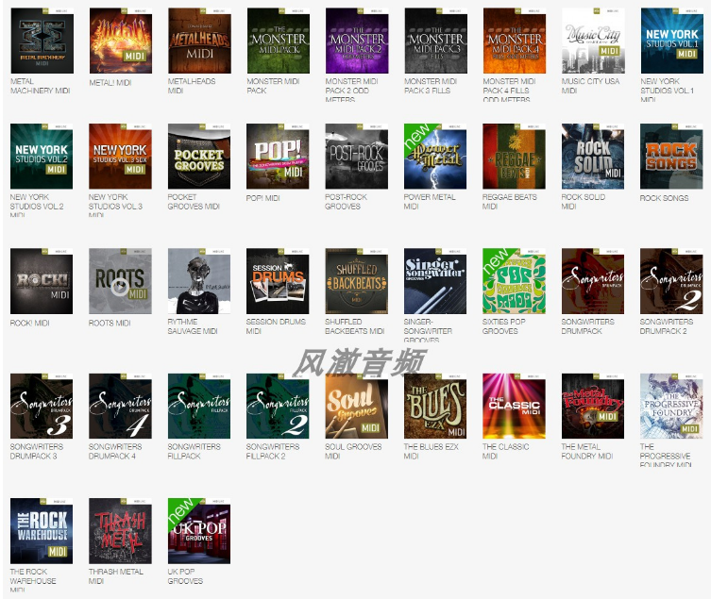
Task: Open the Shuffled Backbeats MIDI cover
Action: [x=356, y=281]
